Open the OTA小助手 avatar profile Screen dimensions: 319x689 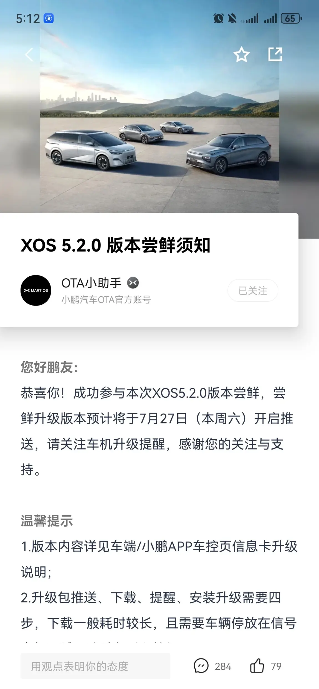(36, 290)
